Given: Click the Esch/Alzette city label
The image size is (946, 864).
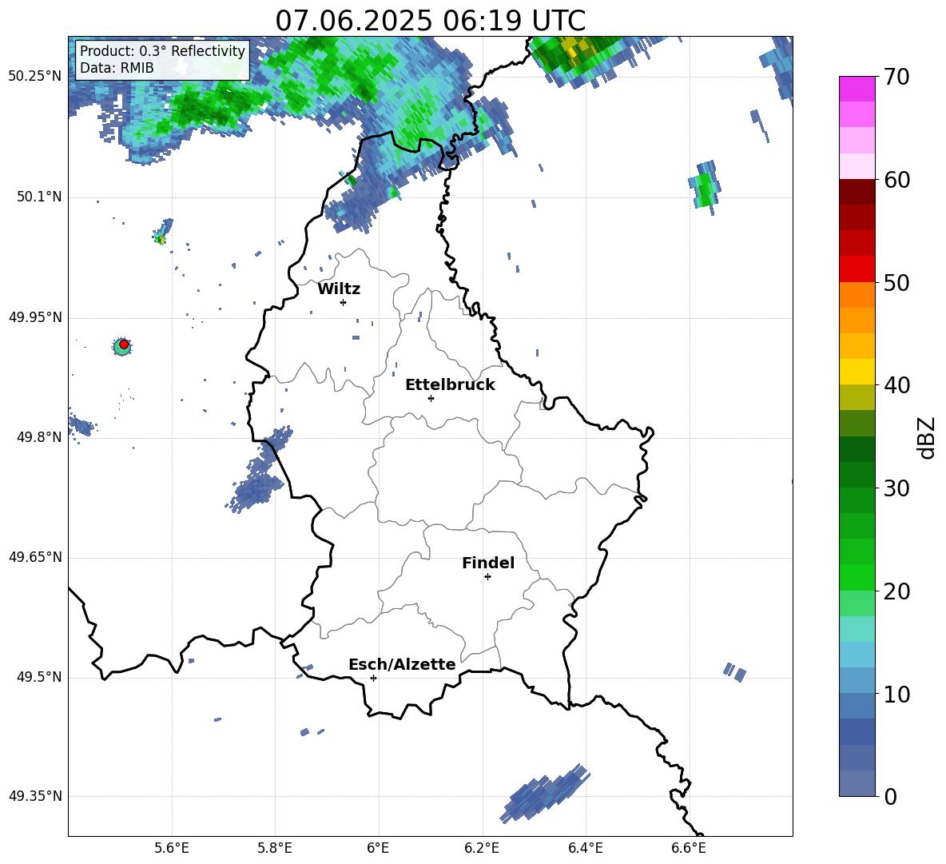Looking at the screenshot, I should (x=402, y=665).
